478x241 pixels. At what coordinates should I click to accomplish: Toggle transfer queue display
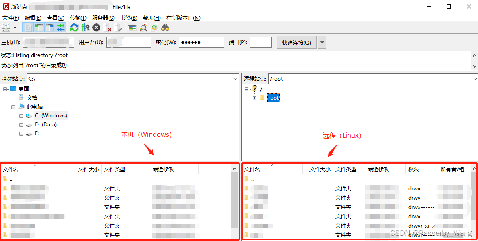61,28
